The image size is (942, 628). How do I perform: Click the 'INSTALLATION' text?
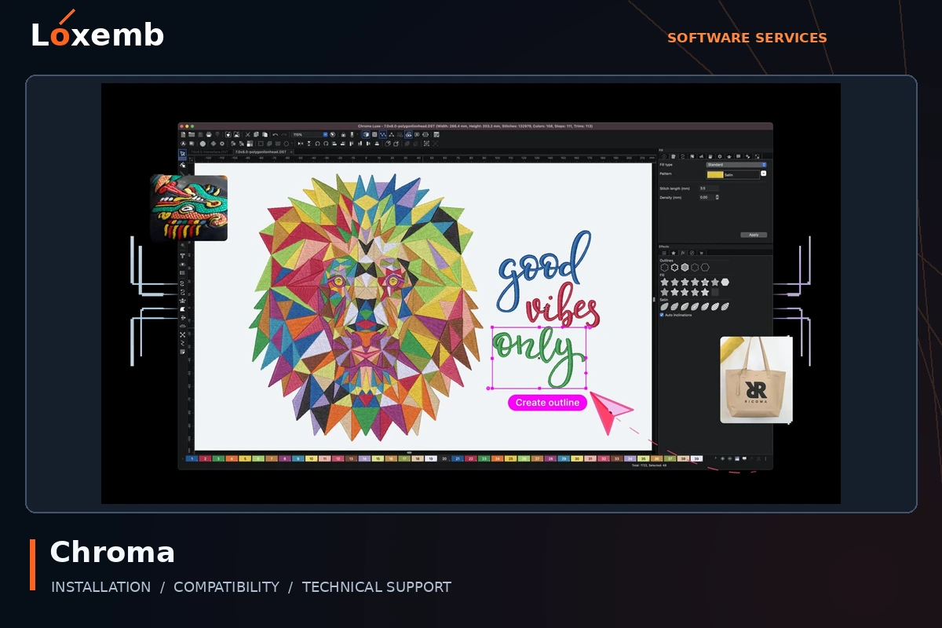[100, 587]
